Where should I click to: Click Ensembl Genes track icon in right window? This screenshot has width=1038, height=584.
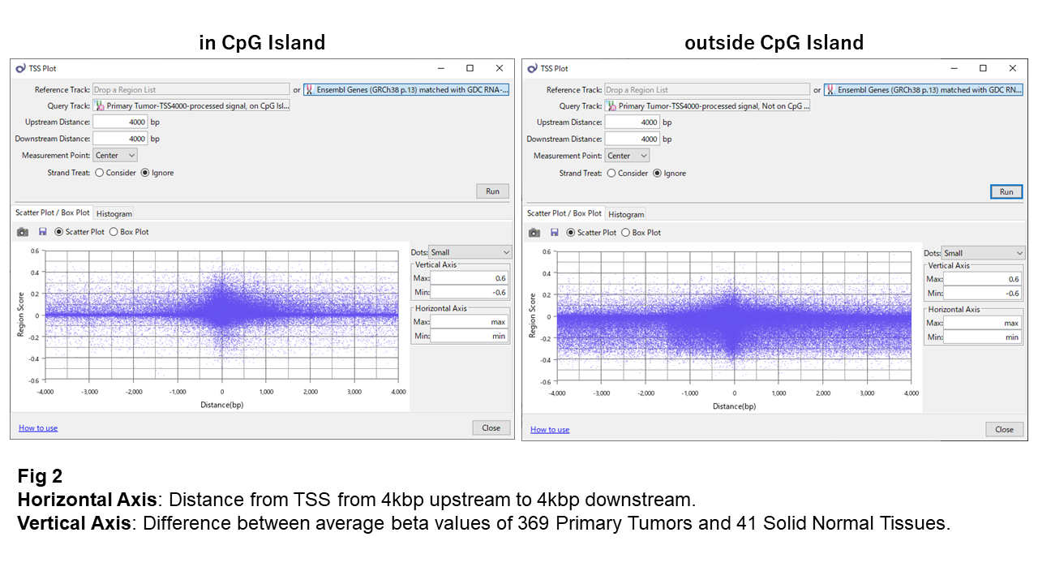point(830,91)
